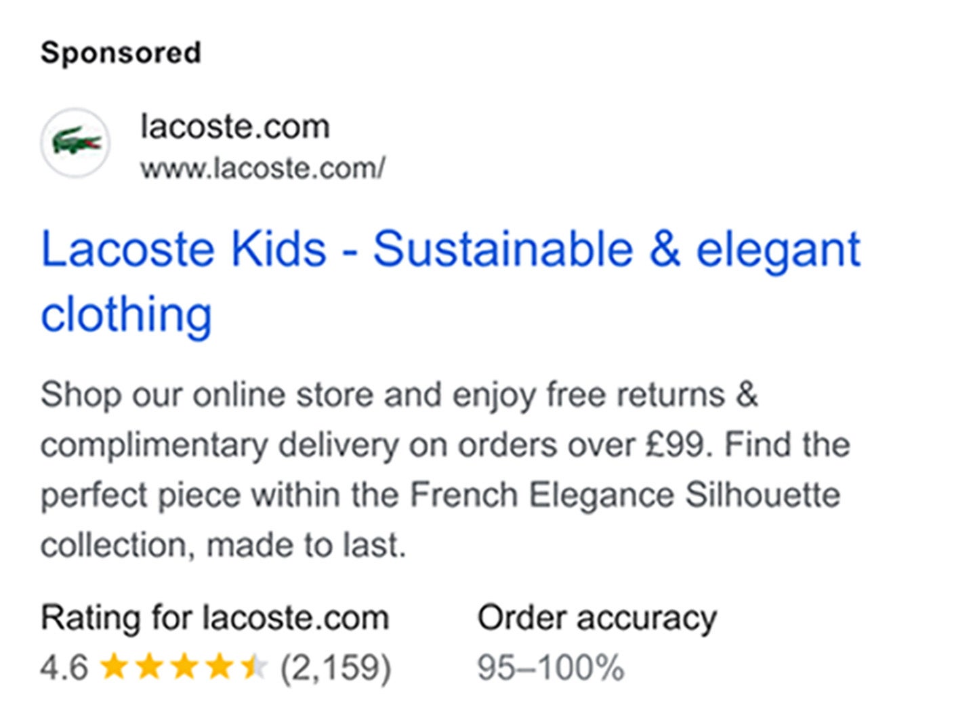This screenshot has width=954, height=722.
Task: Click the www.lacoste.com displayed URL
Action: coord(263,168)
